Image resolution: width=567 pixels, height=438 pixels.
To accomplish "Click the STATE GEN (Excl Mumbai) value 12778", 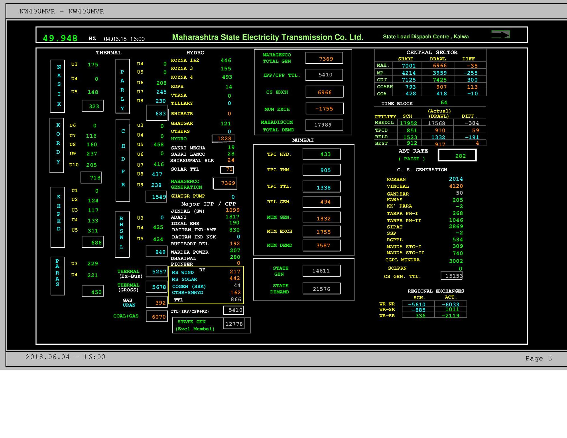I will point(234,324).
